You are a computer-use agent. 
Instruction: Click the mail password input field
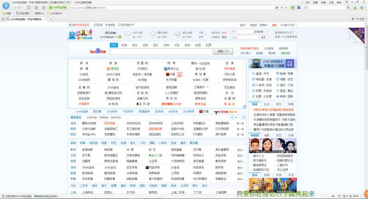pos(245,37)
